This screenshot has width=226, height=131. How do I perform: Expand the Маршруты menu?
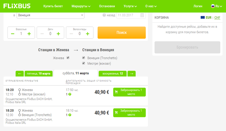tap(81, 6)
